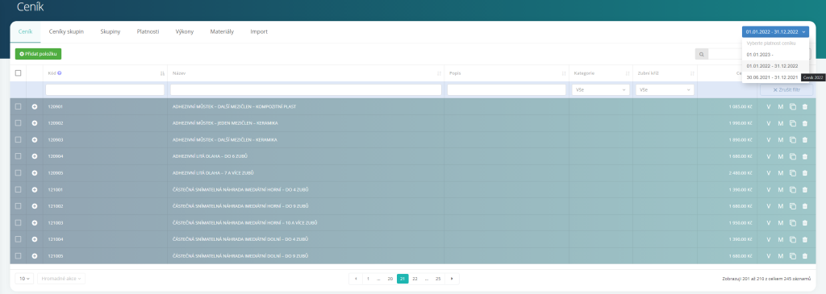
Task: Copy the row 120901 item
Action: pos(793,107)
